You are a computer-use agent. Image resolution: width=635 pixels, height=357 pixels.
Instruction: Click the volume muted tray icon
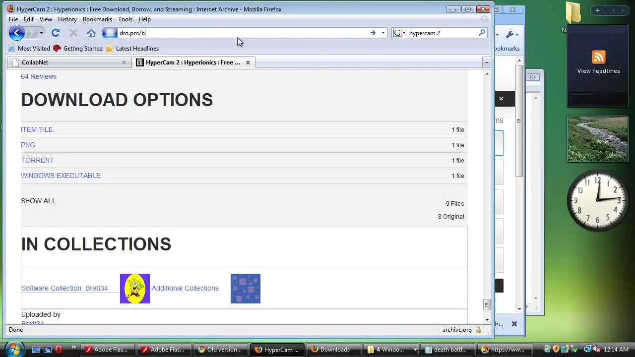(597, 350)
